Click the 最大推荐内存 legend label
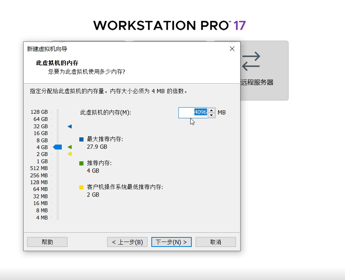The height and width of the screenshot is (280, 345). click(x=105, y=139)
